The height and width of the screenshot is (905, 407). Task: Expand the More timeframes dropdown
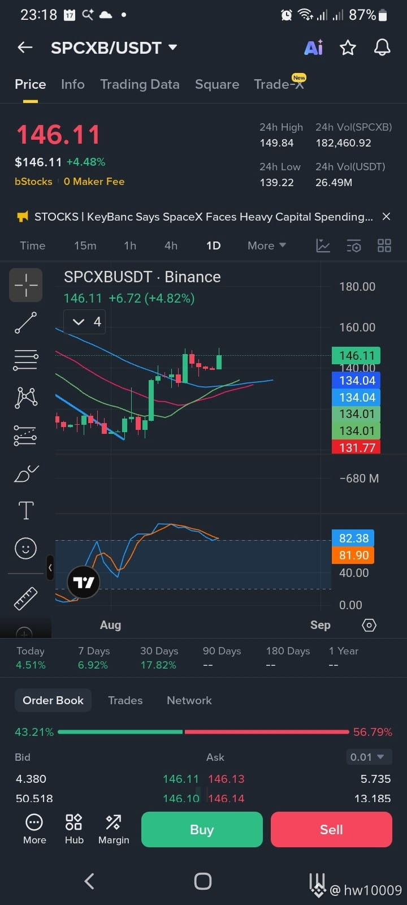click(x=267, y=245)
